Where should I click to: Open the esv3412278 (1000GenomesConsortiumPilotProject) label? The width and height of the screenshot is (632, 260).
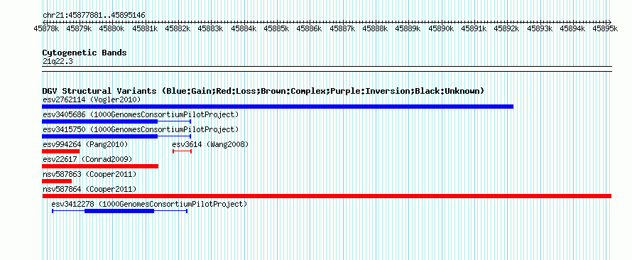click(149, 204)
